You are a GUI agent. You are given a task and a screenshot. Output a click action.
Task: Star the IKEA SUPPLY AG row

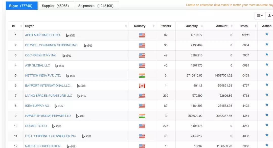pos(267,105)
